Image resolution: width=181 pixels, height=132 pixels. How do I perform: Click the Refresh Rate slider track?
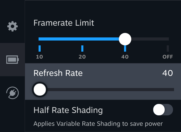click(110, 90)
